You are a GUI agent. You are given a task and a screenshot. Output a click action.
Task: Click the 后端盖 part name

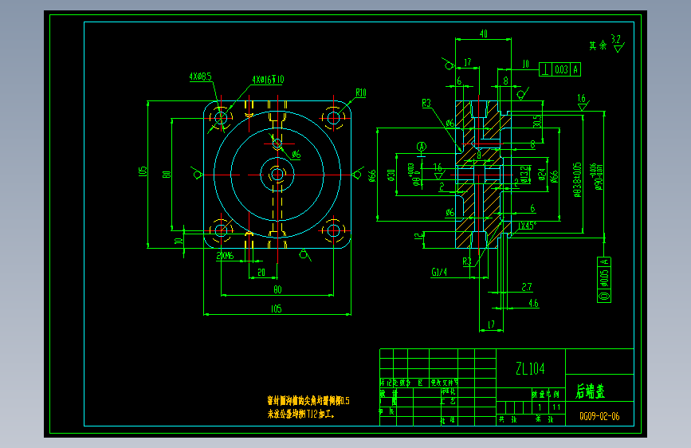tap(590, 391)
